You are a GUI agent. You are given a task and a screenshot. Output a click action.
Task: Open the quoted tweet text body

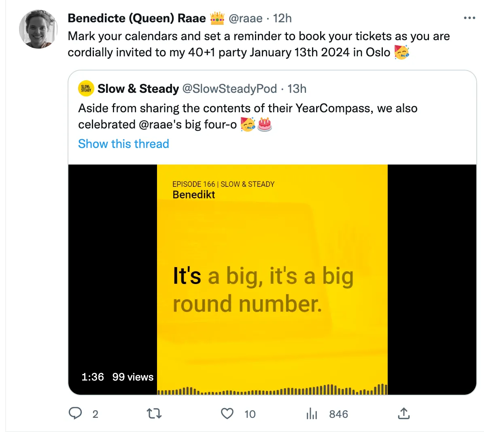point(248,108)
